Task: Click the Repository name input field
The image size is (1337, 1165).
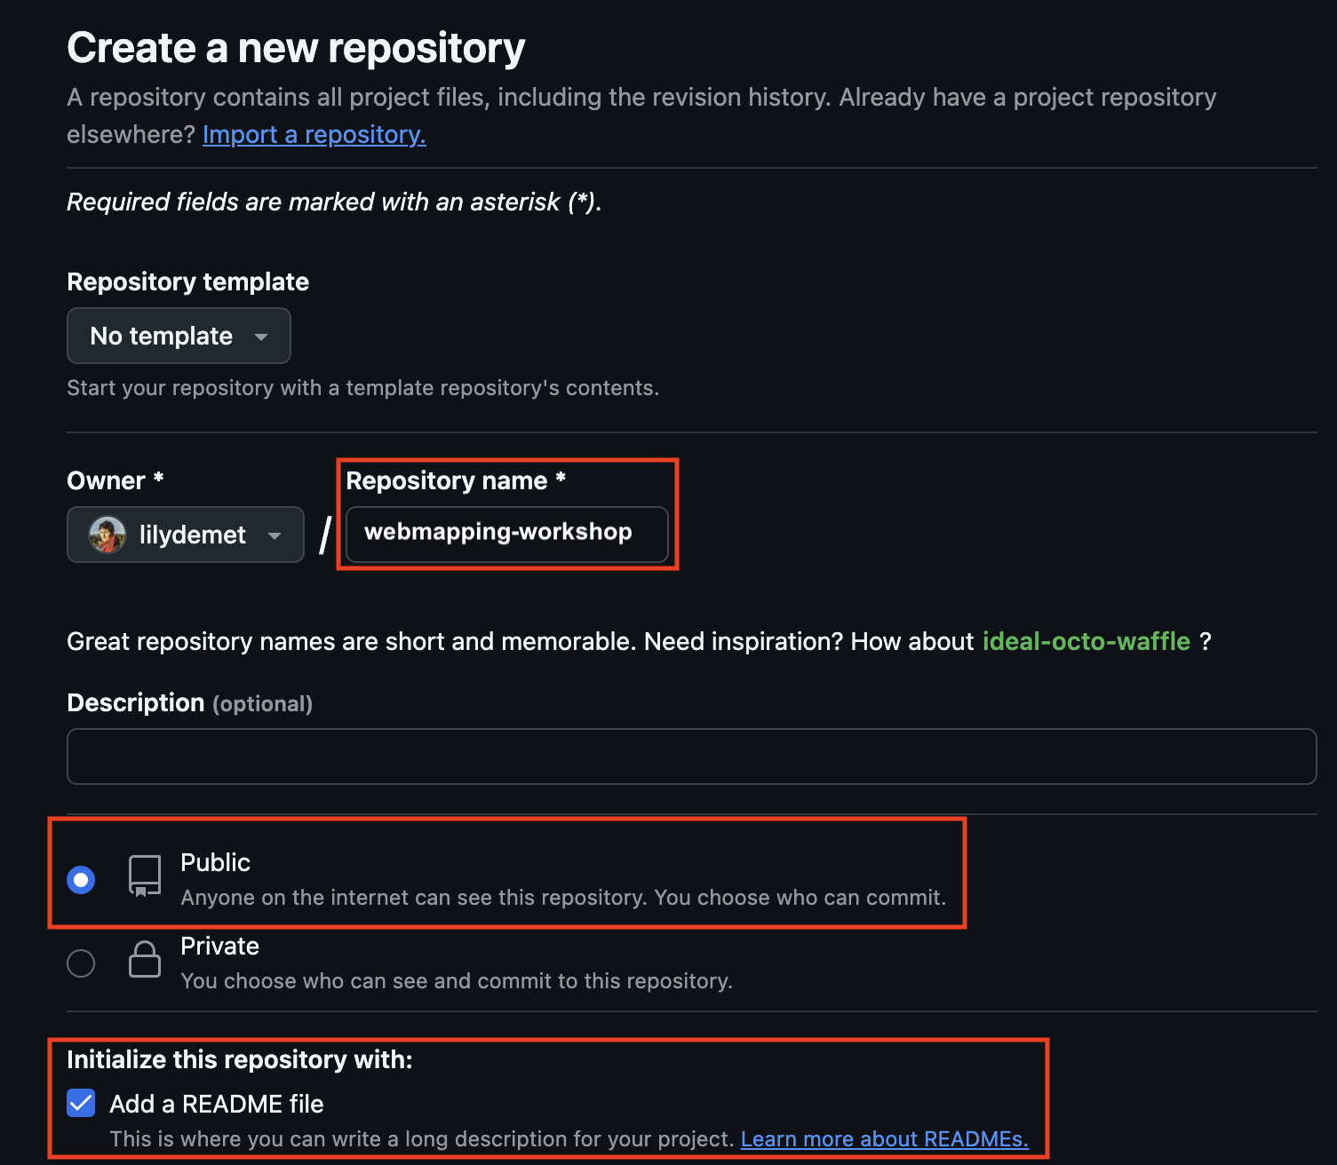Action: point(507,535)
